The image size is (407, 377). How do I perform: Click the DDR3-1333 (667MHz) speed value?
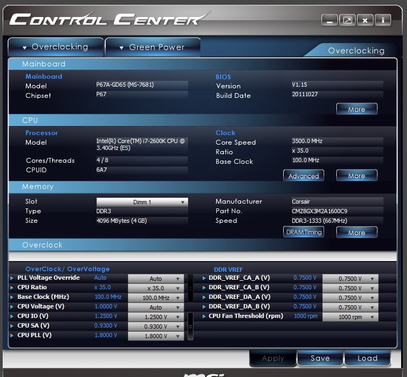(x=319, y=221)
